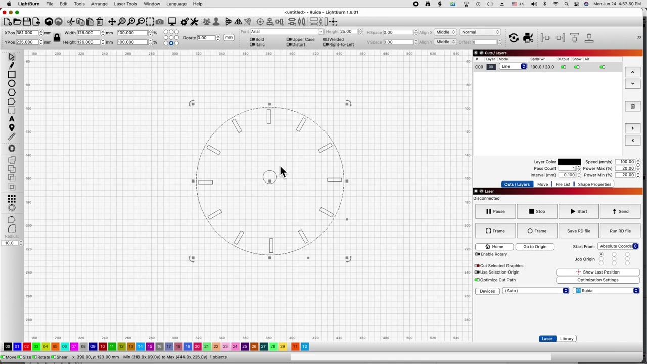Screen dimensions: 647x364
Task: Select the pointer Select tool
Action: click(x=12, y=57)
